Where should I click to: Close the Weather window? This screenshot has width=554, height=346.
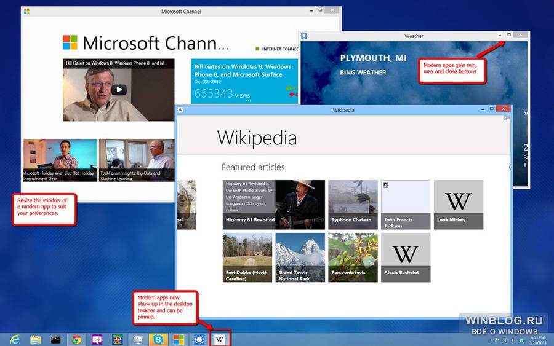pos(520,35)
